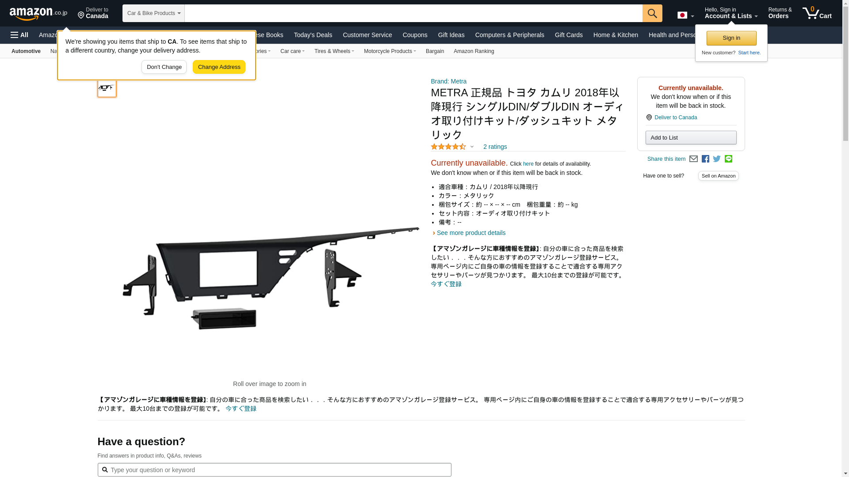849x477 pixels.
Task: Select the product image thumbnail
Action: (x=107, y=87)
